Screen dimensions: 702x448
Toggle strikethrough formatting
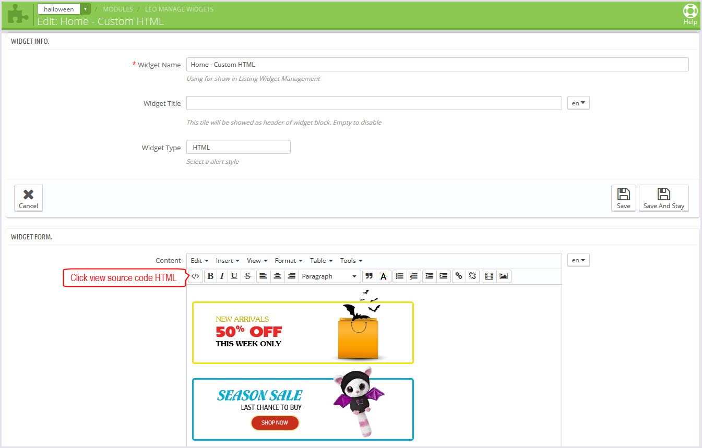point(247,276)
